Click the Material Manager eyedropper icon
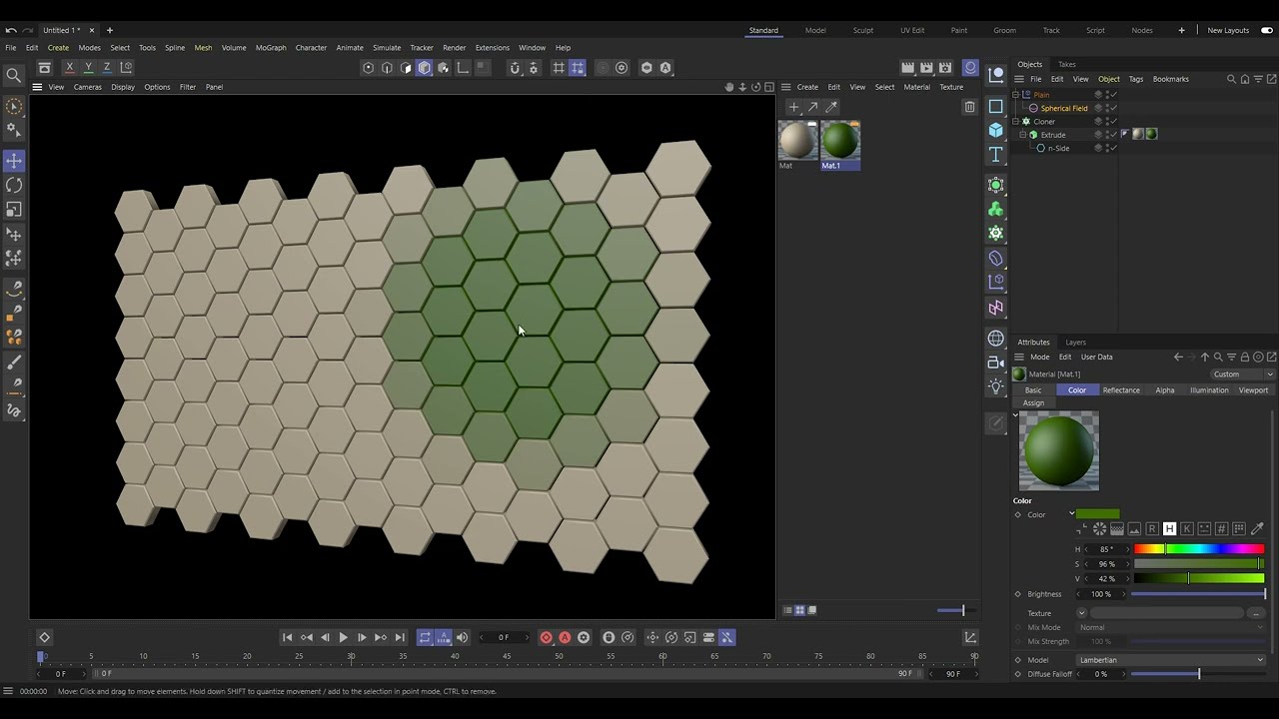1279x719 pixels. [x=831, y=107]
